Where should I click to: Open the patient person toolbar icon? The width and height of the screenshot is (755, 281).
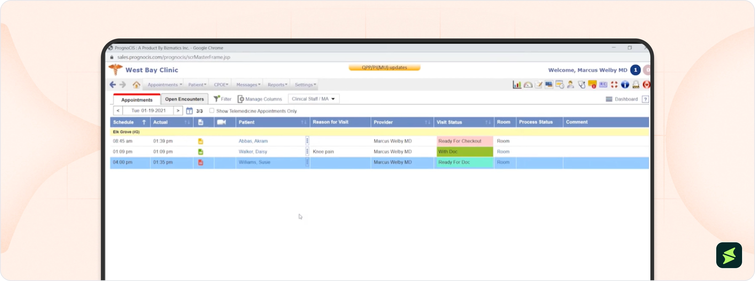click(x=571, y=85)
